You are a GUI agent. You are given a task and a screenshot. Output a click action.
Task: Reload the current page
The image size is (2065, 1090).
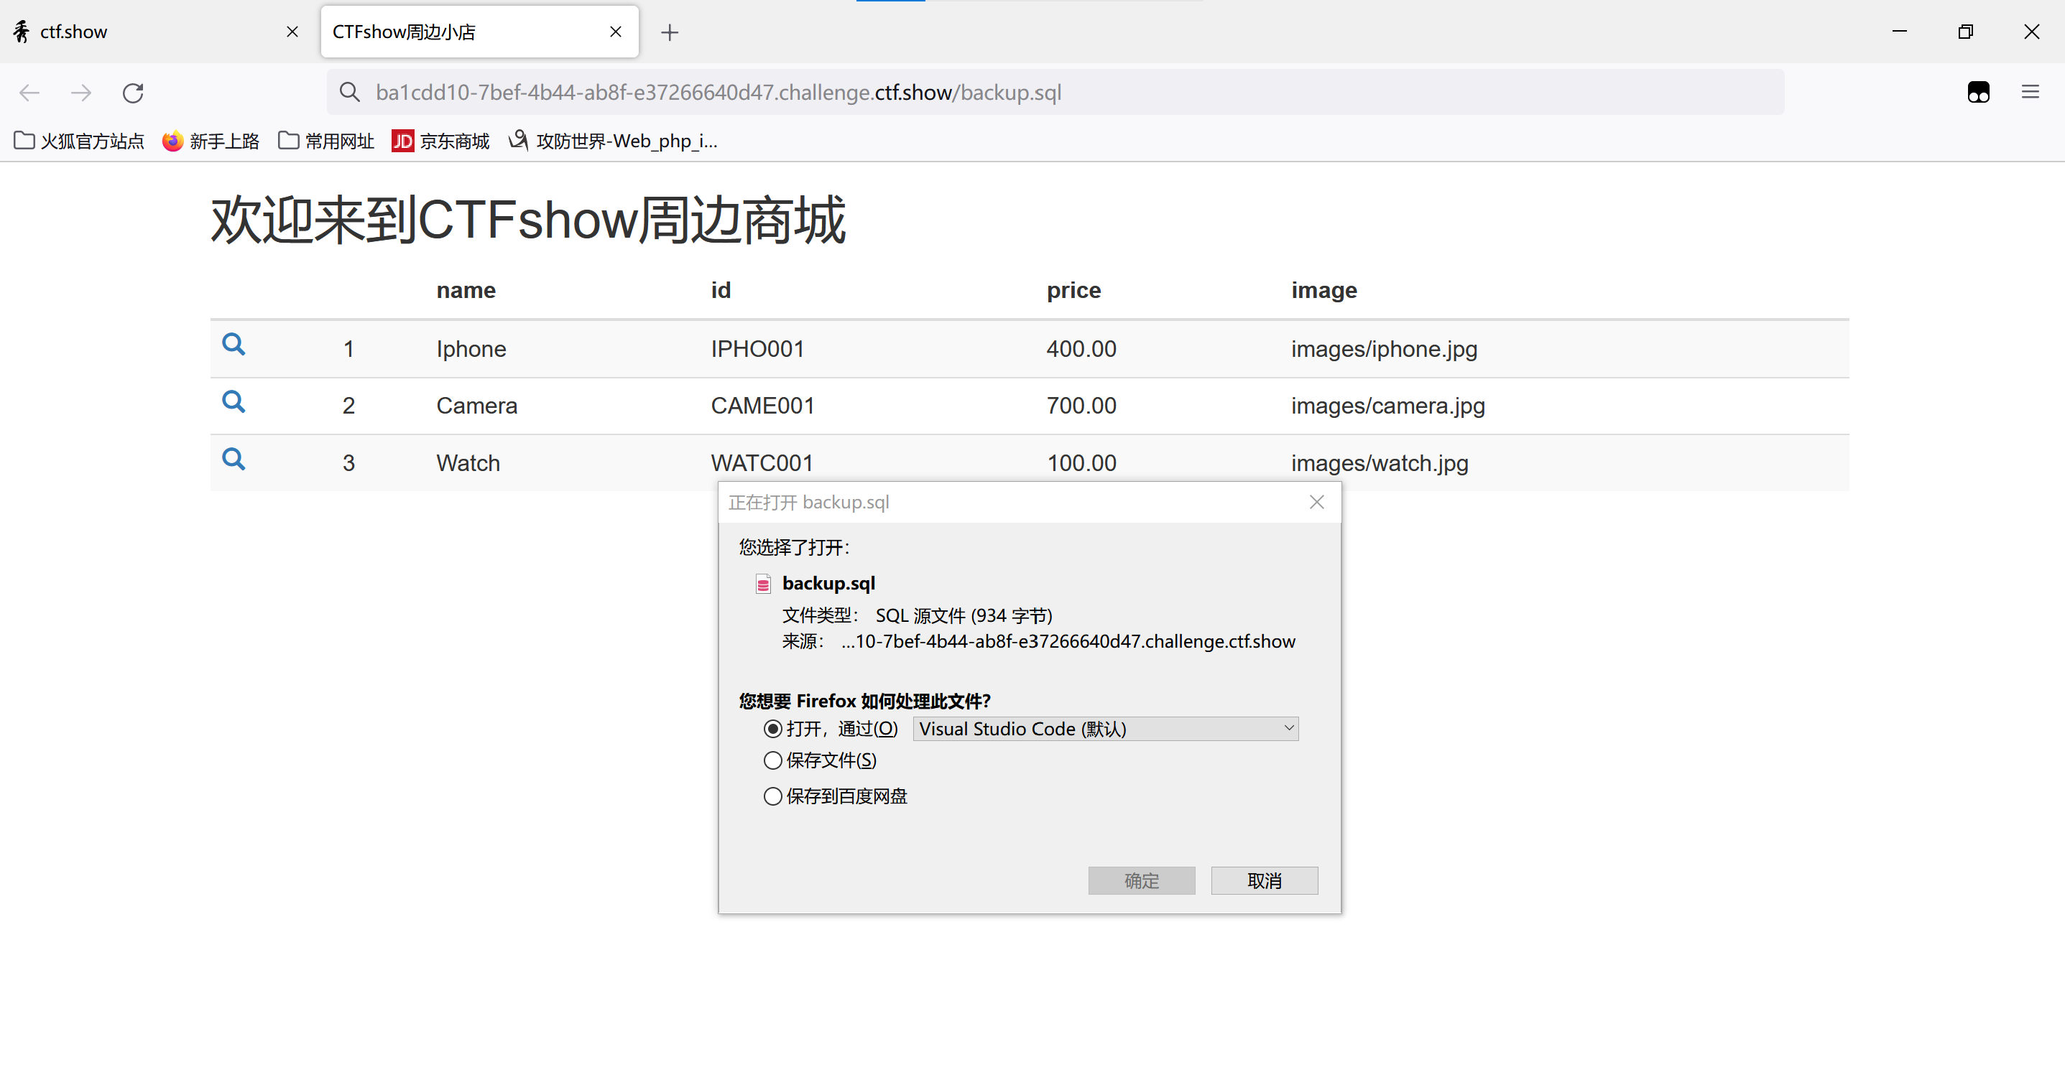pyautogui.click(x=133, y=93)
